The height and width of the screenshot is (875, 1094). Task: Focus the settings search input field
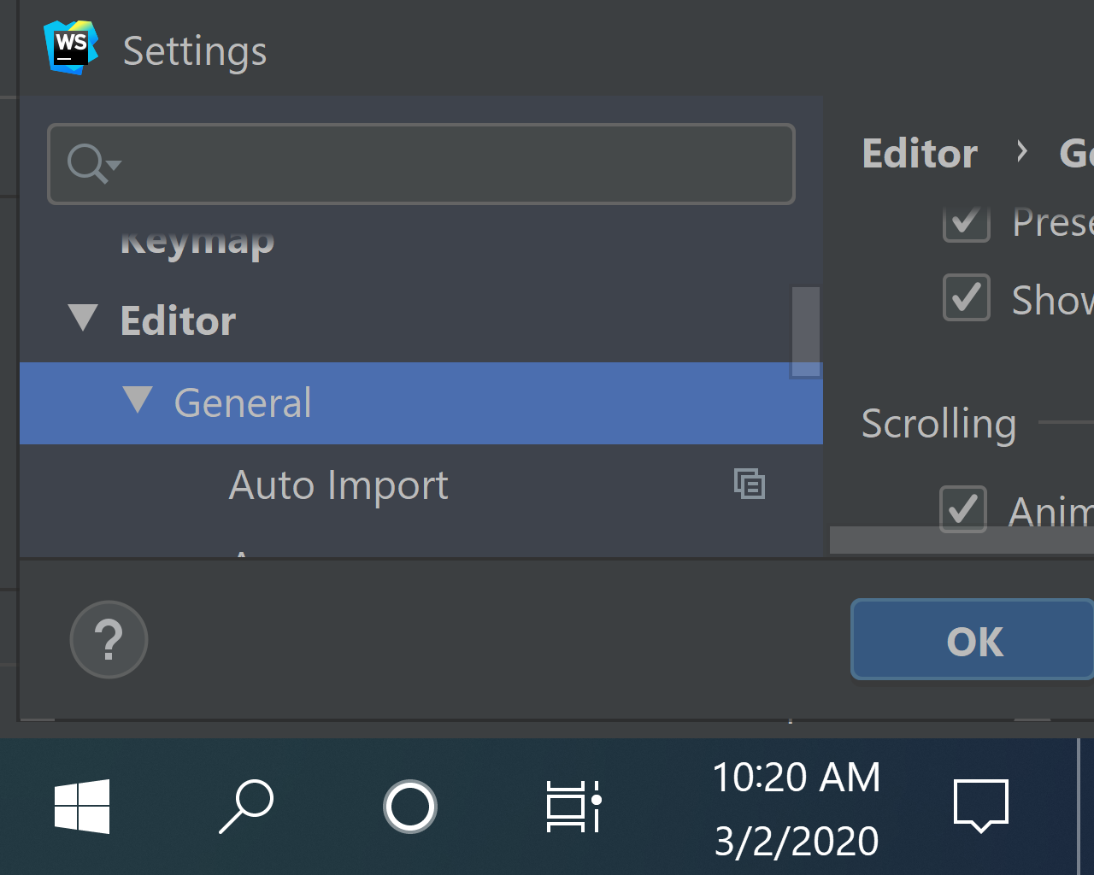click(421, 164)
